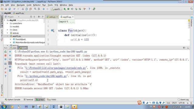Click the volume icon in system tray

(181, 107)
